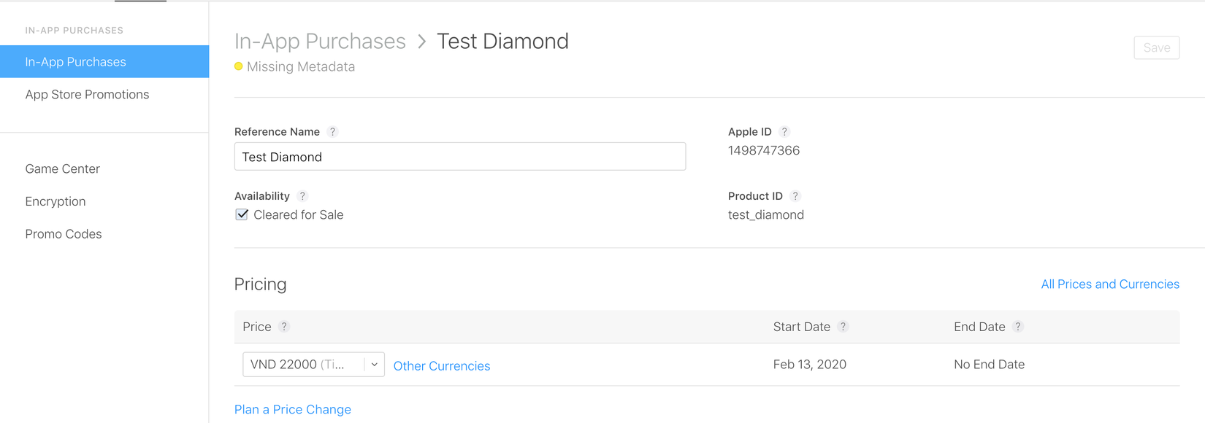
Task: Open the All Prices and Currencies link
Action: [x=1109, y=284]
